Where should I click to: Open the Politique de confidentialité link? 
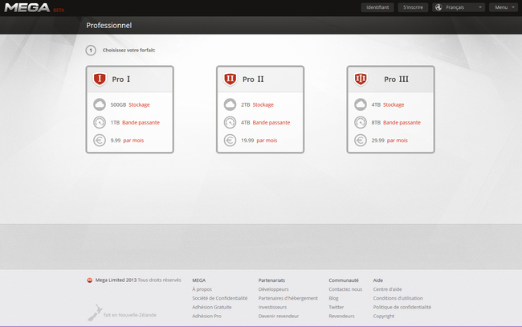point(402,307)
